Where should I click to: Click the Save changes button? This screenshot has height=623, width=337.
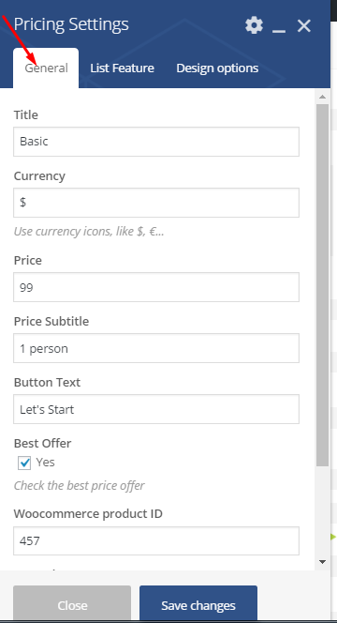coord(198,603)
